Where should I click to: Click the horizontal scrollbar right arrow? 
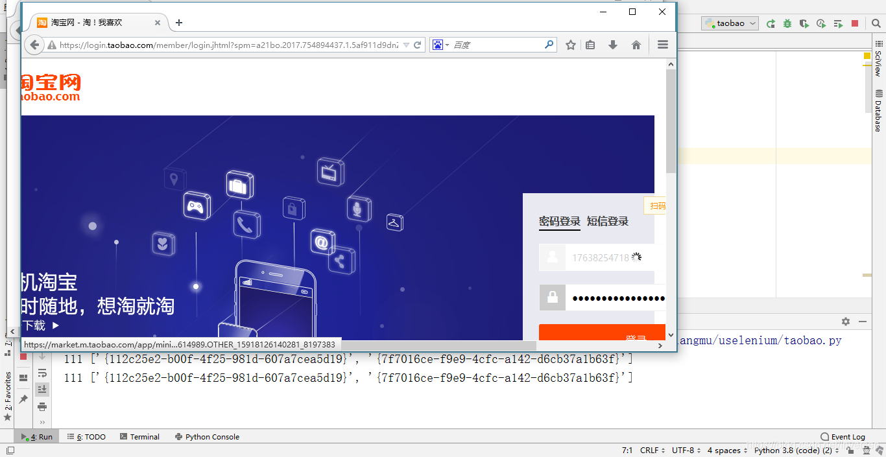tap(660, 346)
